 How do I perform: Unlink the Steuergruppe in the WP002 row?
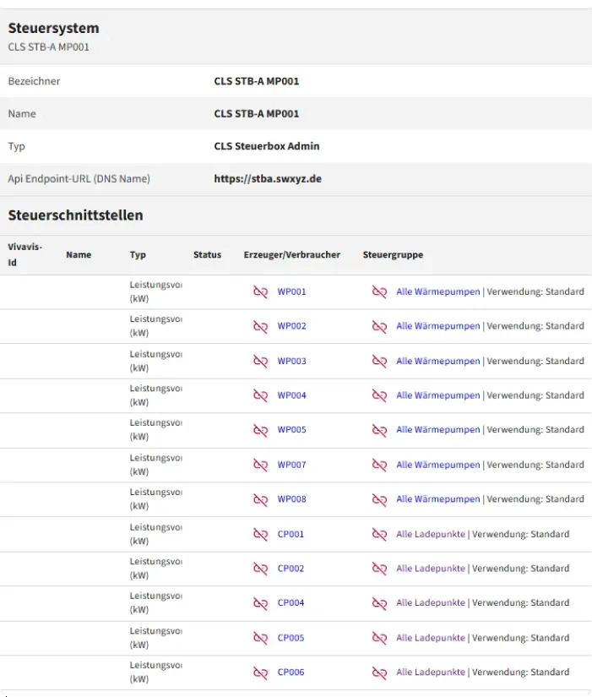(379, 326)
